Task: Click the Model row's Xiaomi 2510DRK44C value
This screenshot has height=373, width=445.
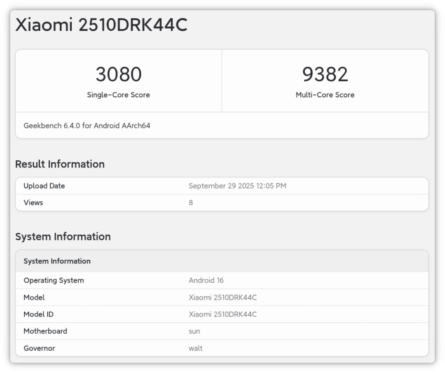Action: click(x=222, y=298)
